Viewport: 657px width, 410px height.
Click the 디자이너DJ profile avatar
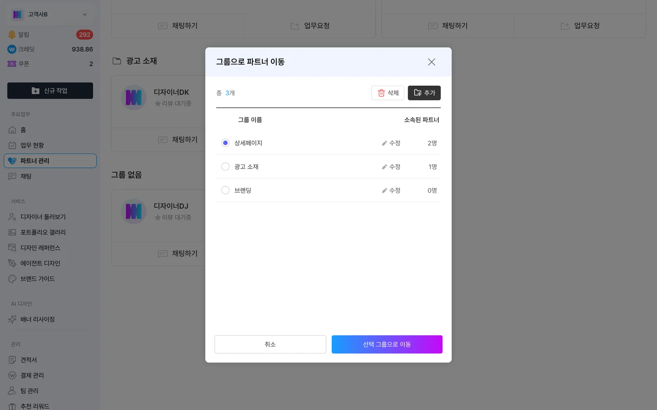coord(133,212)
